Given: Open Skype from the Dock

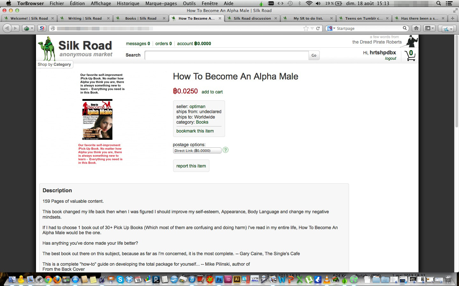Looking at the screenshot, I should click(120, 279).
